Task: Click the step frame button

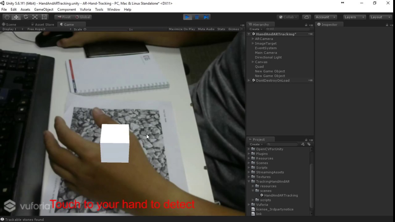Action: [x=206, y=17]
